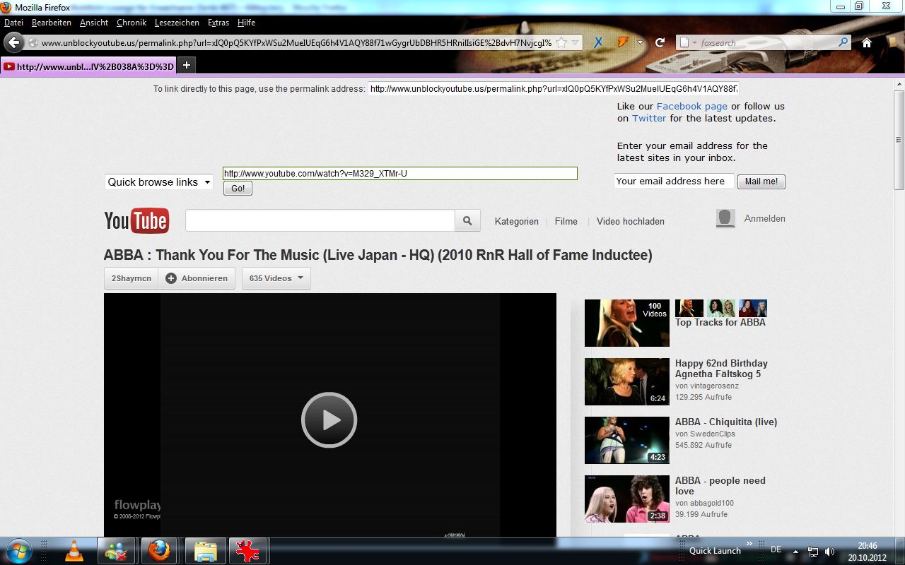905x565 pixels.
Task: Click the browser back arrow button
Action: (x=13, y=42)
